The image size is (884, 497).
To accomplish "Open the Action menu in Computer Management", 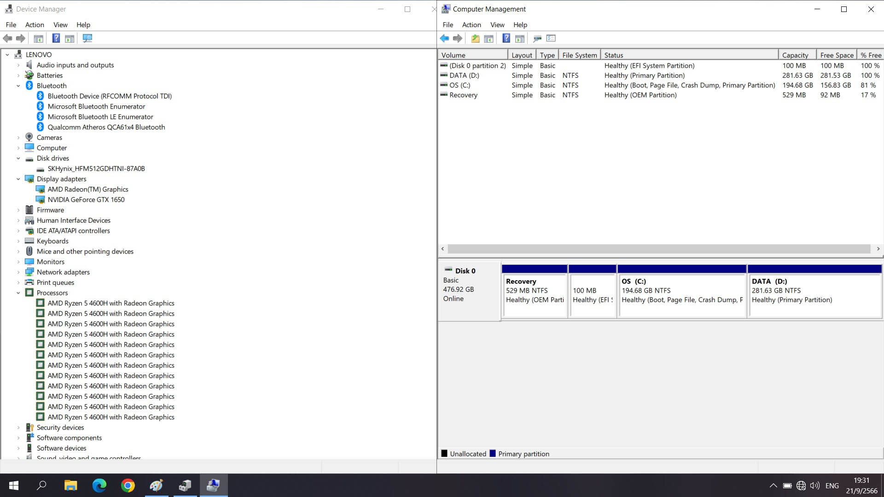I will point(471,25).
